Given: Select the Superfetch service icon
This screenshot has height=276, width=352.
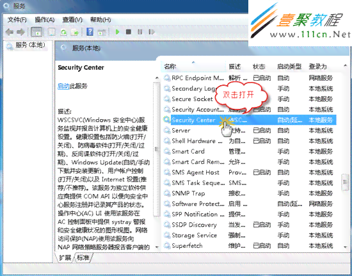Looking at the screenshot, I should 167,246.
